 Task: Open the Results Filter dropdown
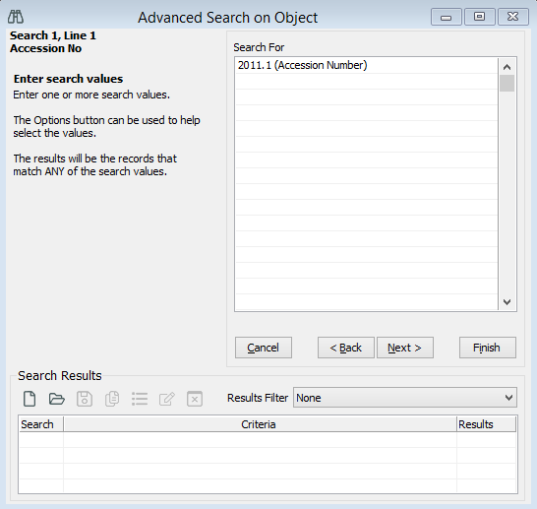[x=405, y=398]
